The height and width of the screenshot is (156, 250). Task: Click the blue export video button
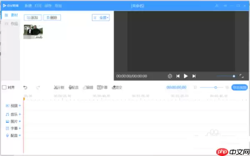240,88
